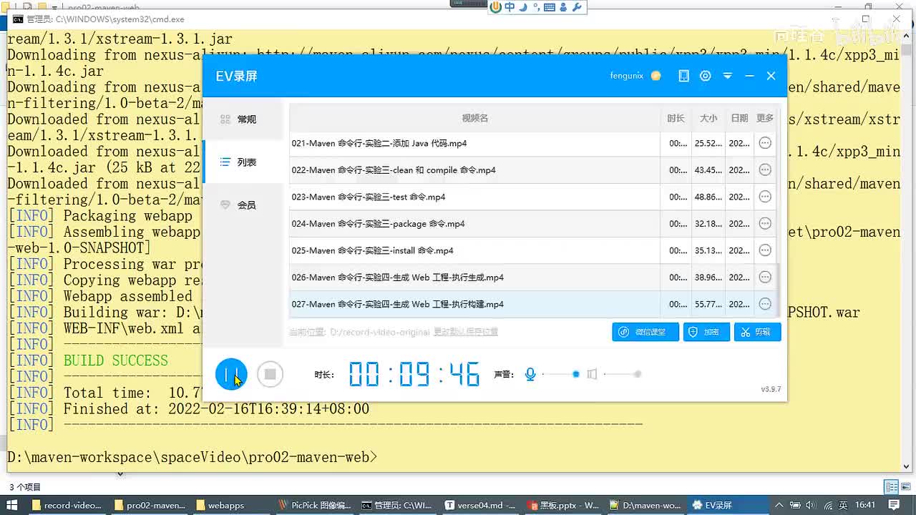
Task: Click the 视频名 column header
Action: [x=474, y=118]
